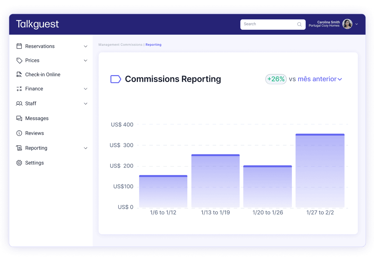The image size is (374, 261).
Task: Open the Reporting breadcrumb link
Action: [x=153, y=44]
